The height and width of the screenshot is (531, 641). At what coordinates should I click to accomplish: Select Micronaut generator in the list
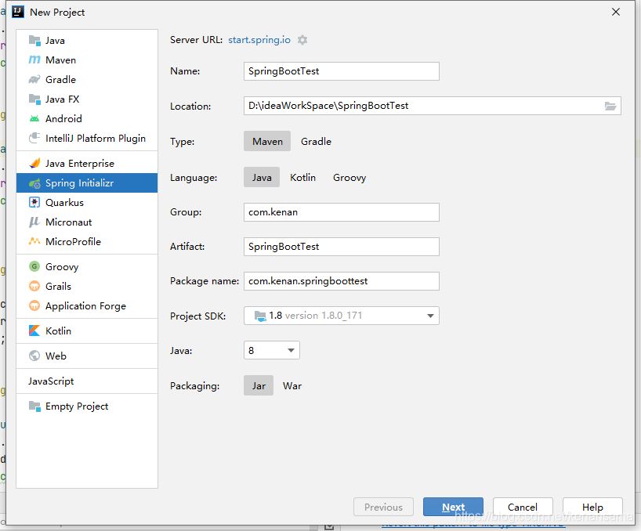(x=87, y=222)
